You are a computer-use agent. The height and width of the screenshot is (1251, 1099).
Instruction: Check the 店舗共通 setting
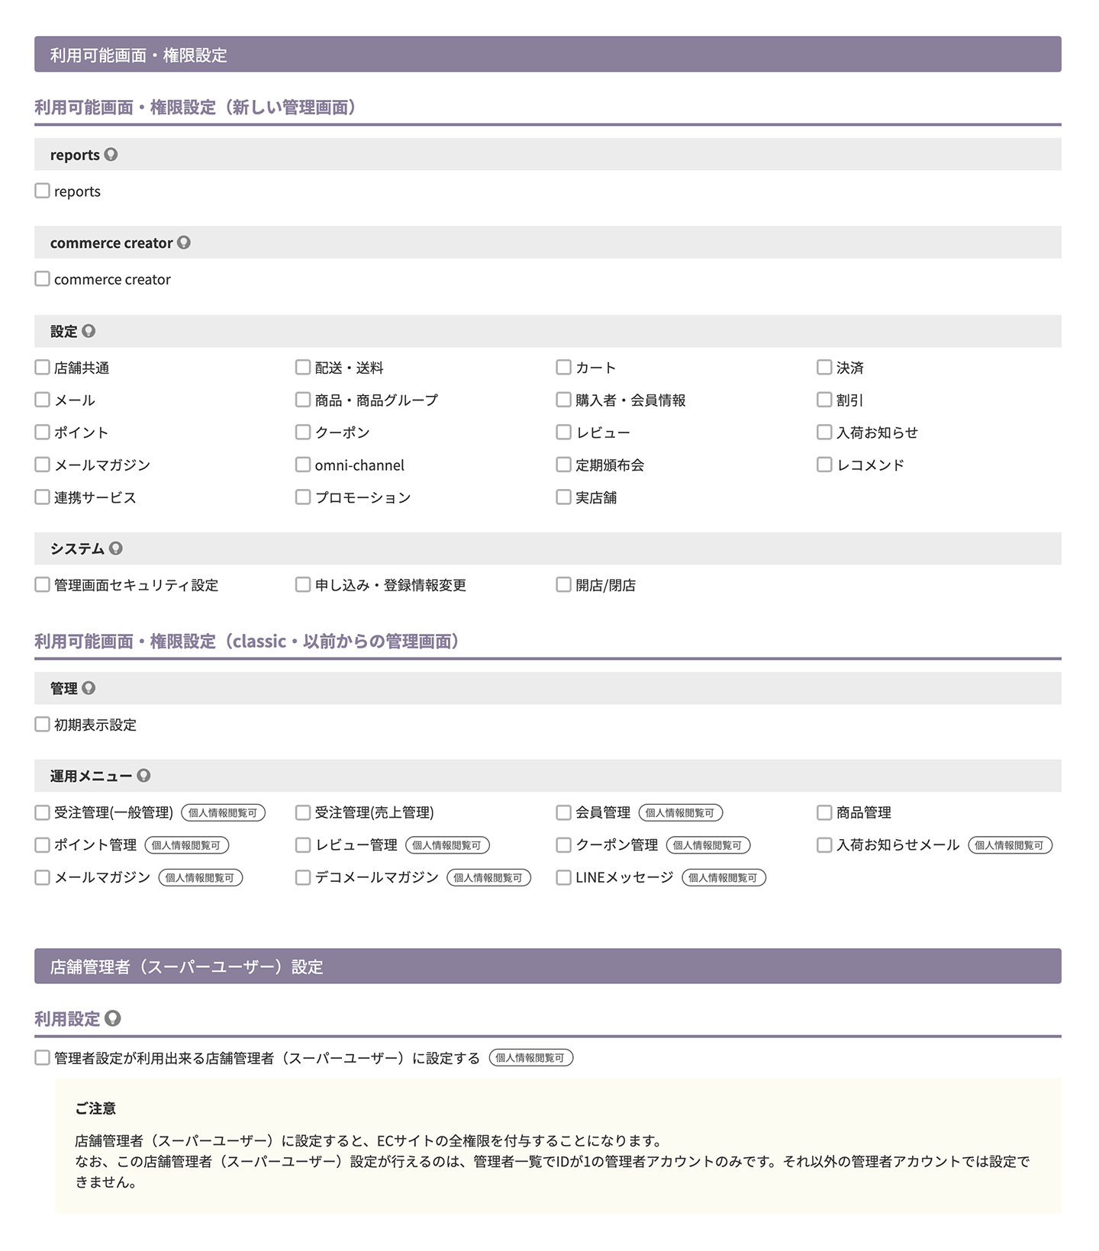tap(43, 368)
